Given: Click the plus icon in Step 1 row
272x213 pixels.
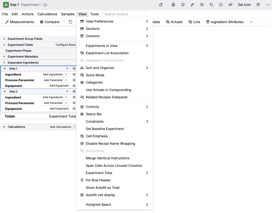Looking at the screenshot, I should tap(67, 69).
